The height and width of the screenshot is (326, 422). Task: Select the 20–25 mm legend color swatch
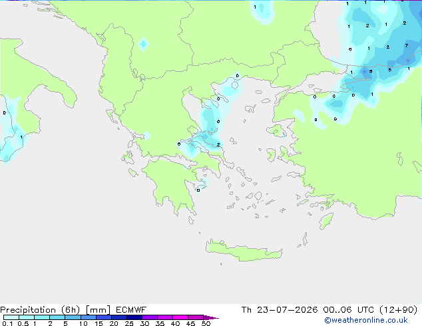(119, 317)
